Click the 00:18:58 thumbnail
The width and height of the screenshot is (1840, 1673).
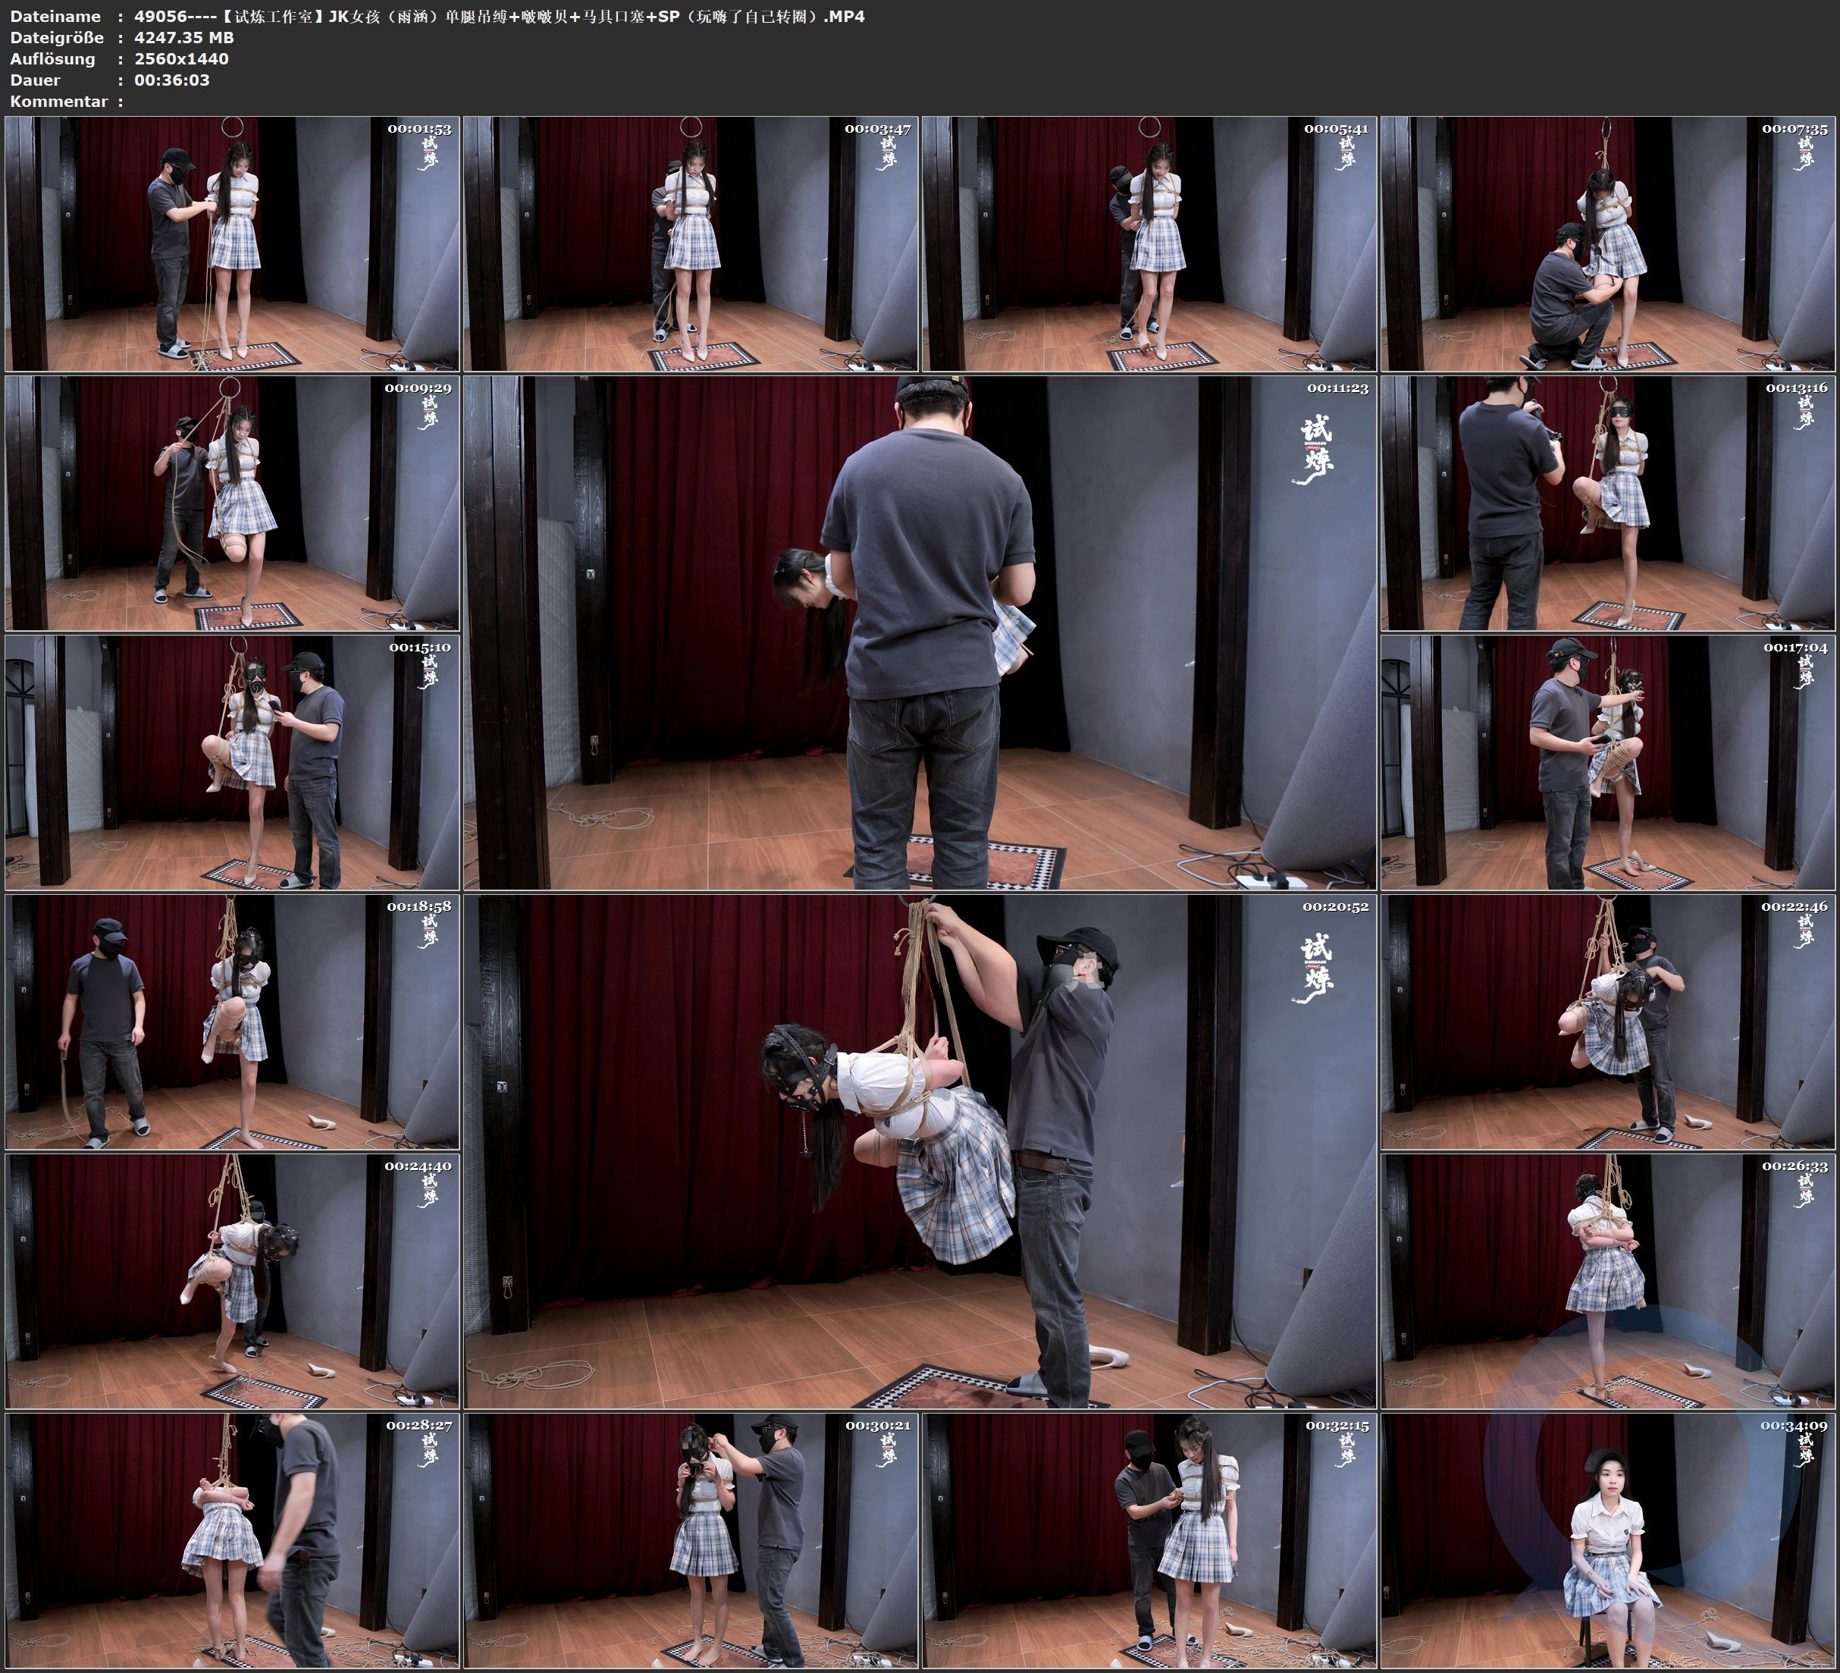click(x=232, y=1021)
